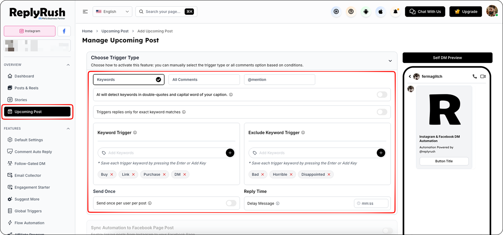Enable AI keyword detection toggle
The width and height of the screenshot is (503, 235).
pos(382,95)
